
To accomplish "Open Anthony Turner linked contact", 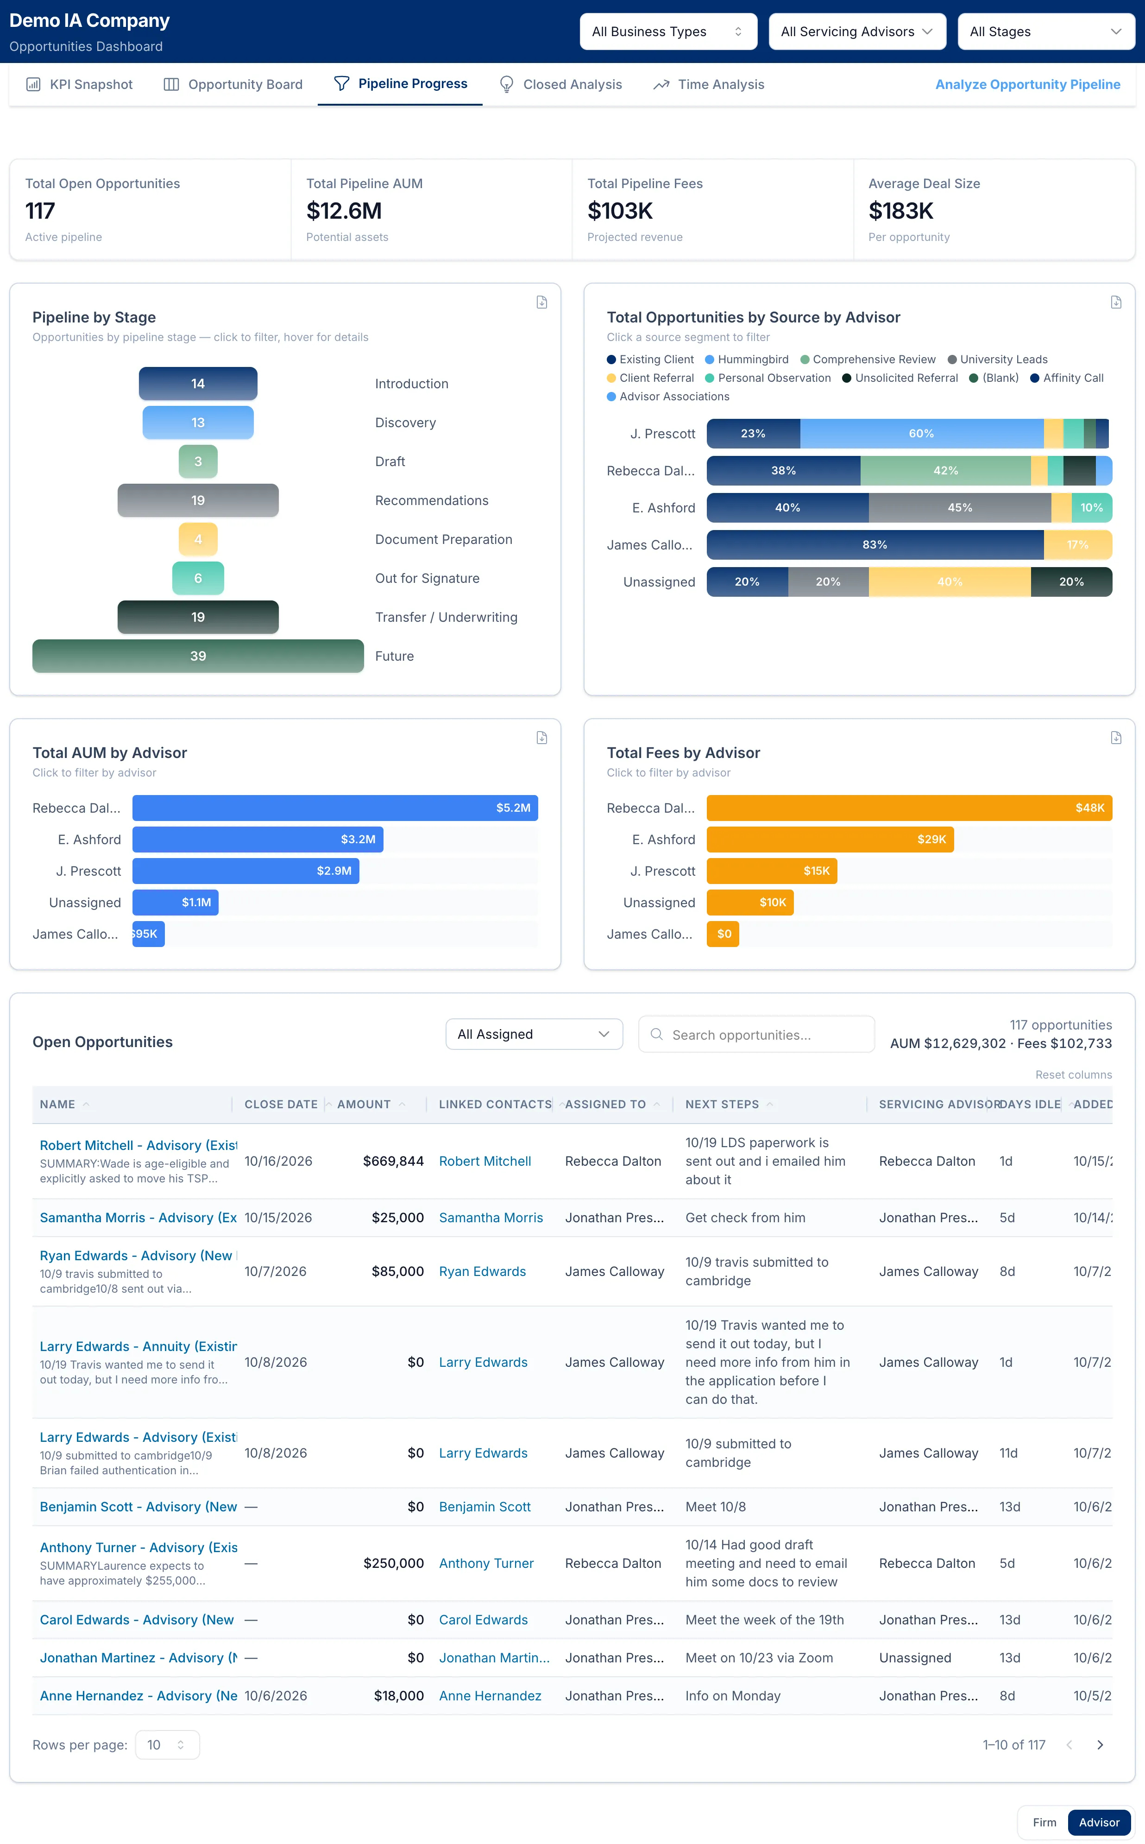I will 486,1563.
